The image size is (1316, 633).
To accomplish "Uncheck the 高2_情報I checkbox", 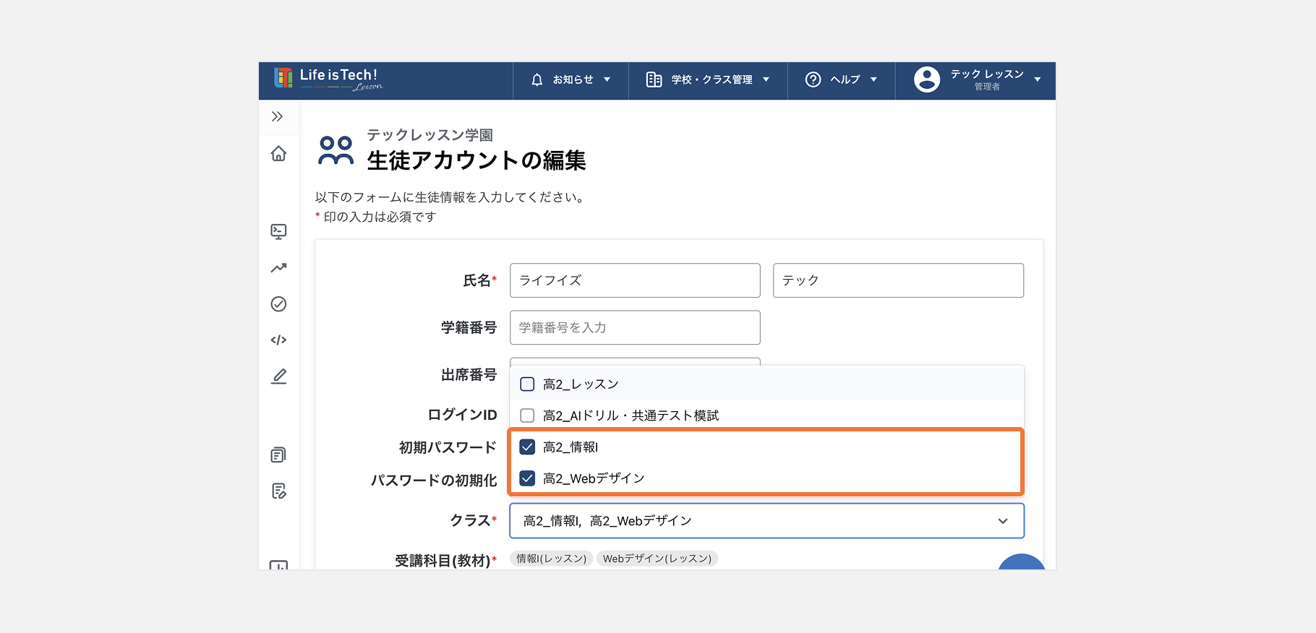I will pos(527,447).
